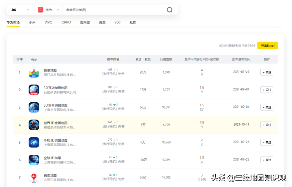Click the 2021-10-11 update date
This screenshot has height=187, width=292.
(241, 124)
